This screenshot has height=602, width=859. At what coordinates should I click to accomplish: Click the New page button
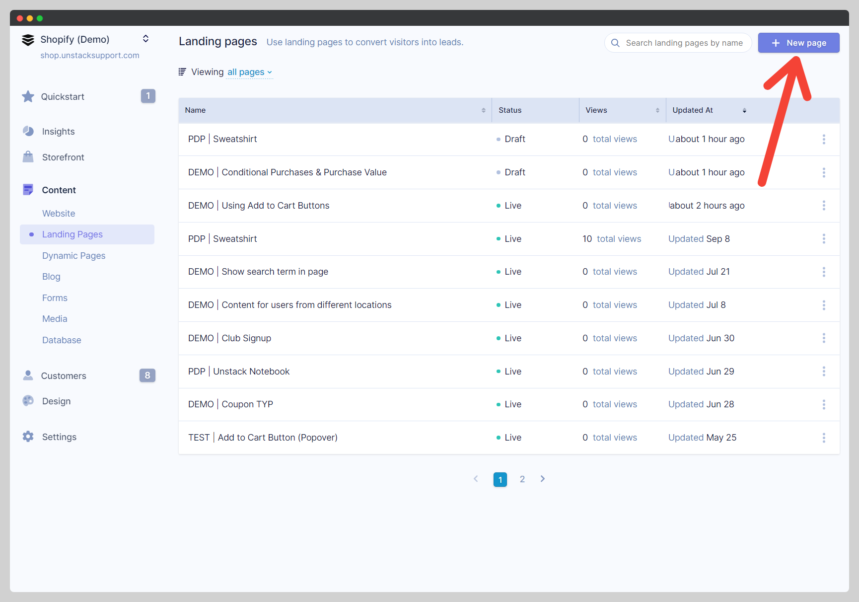798,43
